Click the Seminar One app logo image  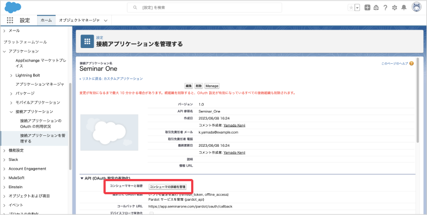[x=109, y=132]
